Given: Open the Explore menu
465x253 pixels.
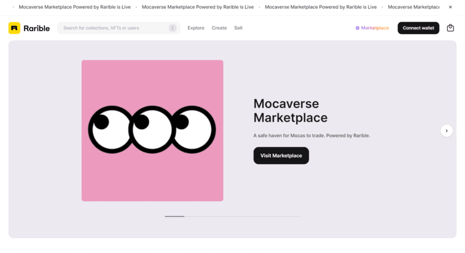Looking at the screenshot, I should pos(196,28).
